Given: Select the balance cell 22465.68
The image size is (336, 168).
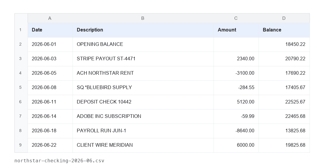Looking at the screenshot, I should [x=284, y=116].
